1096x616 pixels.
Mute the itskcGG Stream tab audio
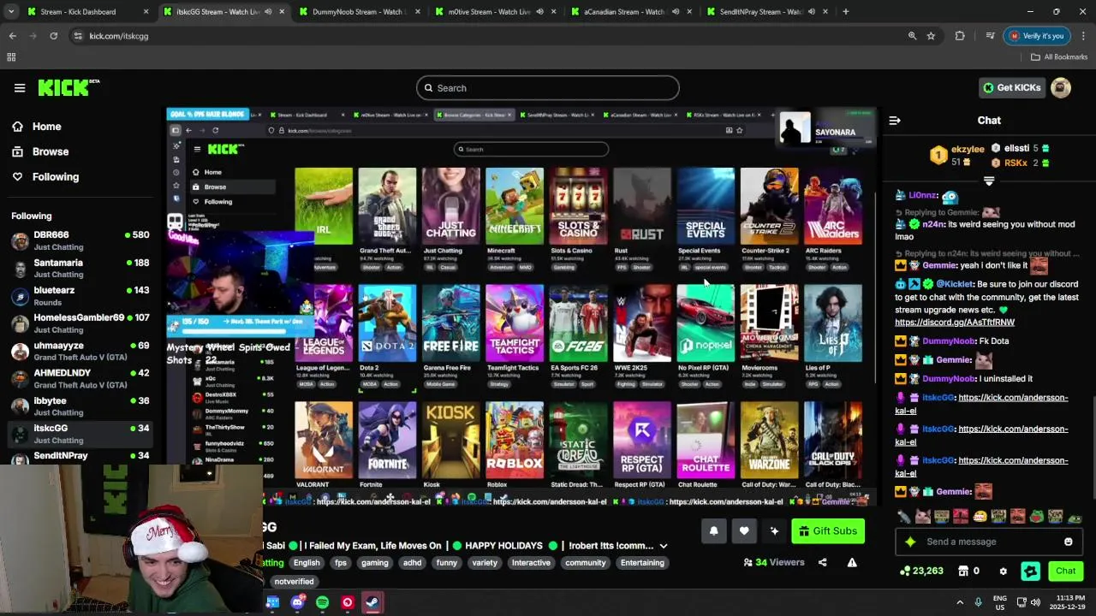click(x=268, y=12)
